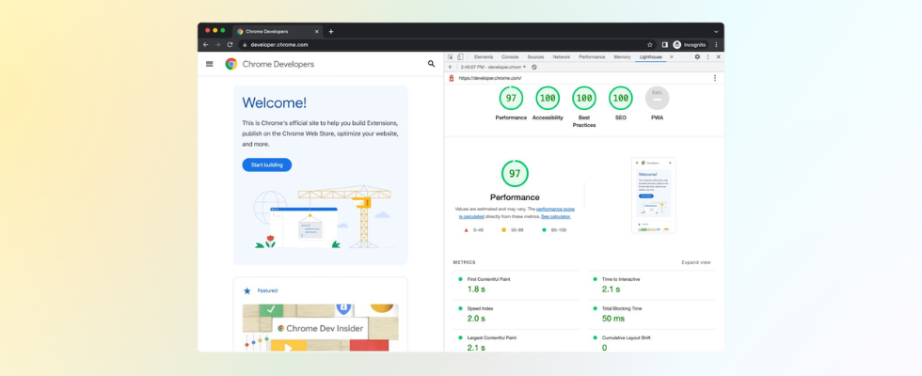Close the Chrome Developers tab
This screenshot has height=376, width=922.
(317, 32)
